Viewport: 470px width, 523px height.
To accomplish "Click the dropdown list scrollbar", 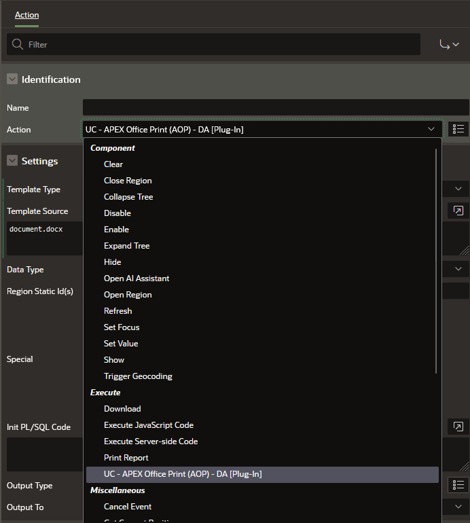I will tap(436, 261).
